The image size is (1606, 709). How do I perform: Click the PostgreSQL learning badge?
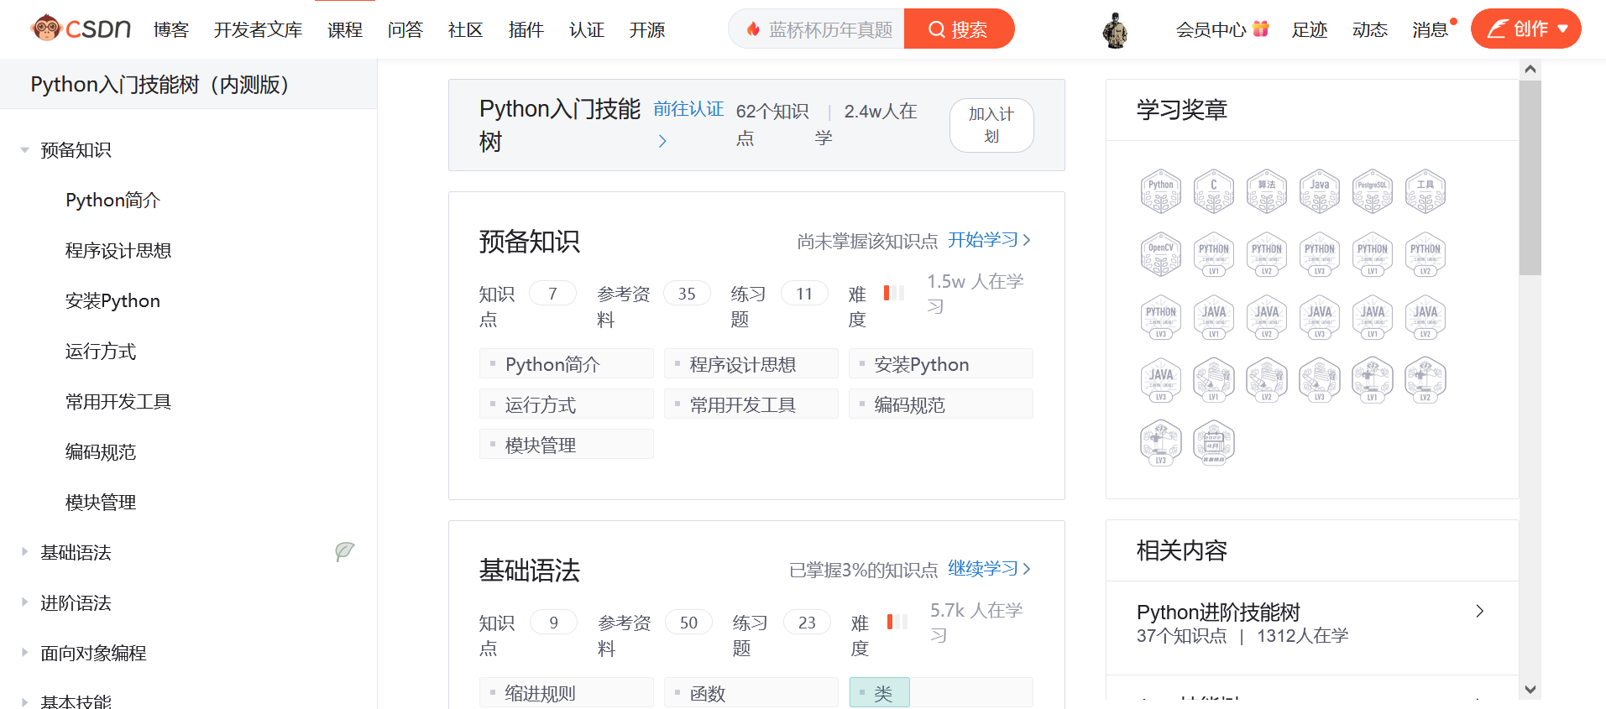tap(1373, 191)
